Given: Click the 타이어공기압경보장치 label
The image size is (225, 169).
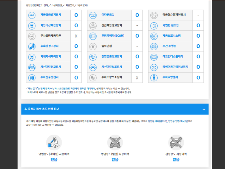Looking at the screenshot, I should 175,67.
